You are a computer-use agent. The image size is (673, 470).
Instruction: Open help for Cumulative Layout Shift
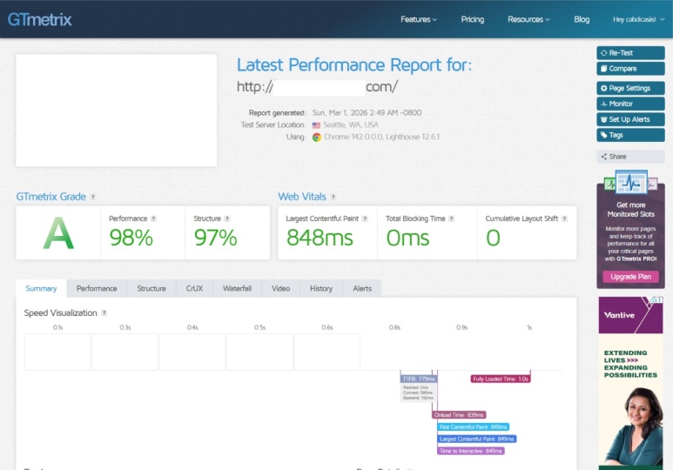(564, 218)
